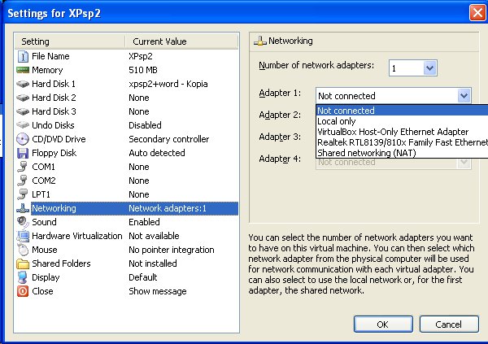Click the Networking panel header icon

[x=260, y=41]
